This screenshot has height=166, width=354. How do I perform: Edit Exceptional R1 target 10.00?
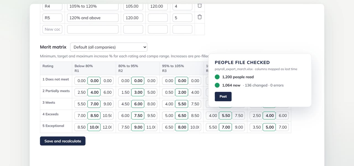click(x=94, y=127)
